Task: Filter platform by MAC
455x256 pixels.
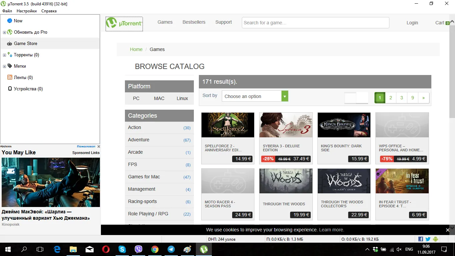Action: pyautogui.click(x=159, y=98)
